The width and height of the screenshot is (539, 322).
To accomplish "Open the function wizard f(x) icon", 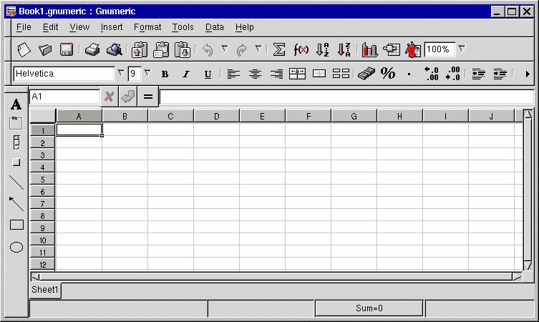I will pyautogui.click(x=301, y=49).
